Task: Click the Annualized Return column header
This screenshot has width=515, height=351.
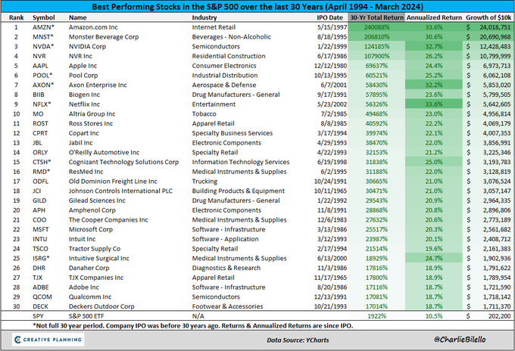Action: pos(434,17)
